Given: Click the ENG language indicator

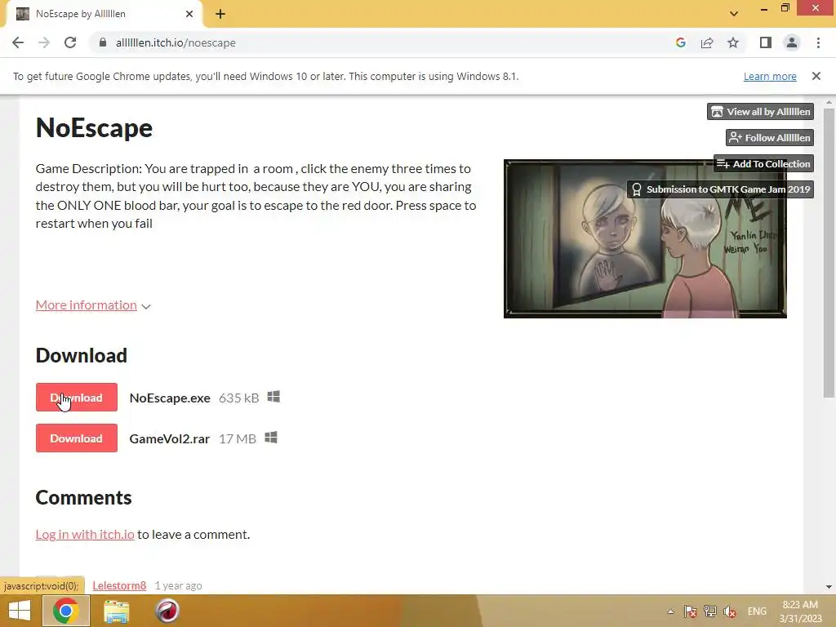Looking at the screenshot, I should [757, 611].
